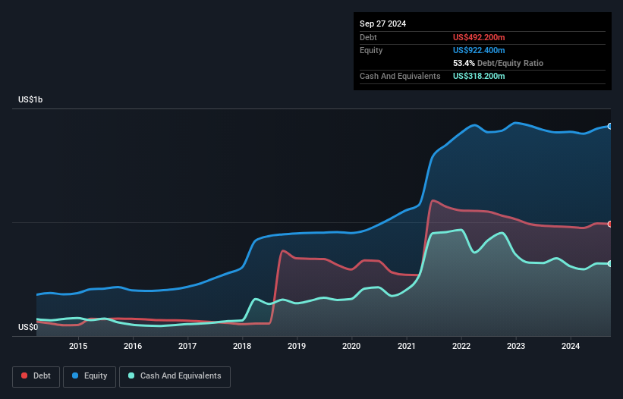Click the 2024 x-axis label
The width and height of the screenshot is (623, 399).
point(571,346)
